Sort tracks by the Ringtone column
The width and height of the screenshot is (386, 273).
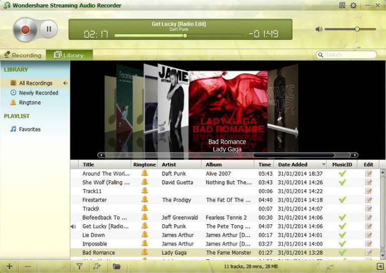click(145, 164)
